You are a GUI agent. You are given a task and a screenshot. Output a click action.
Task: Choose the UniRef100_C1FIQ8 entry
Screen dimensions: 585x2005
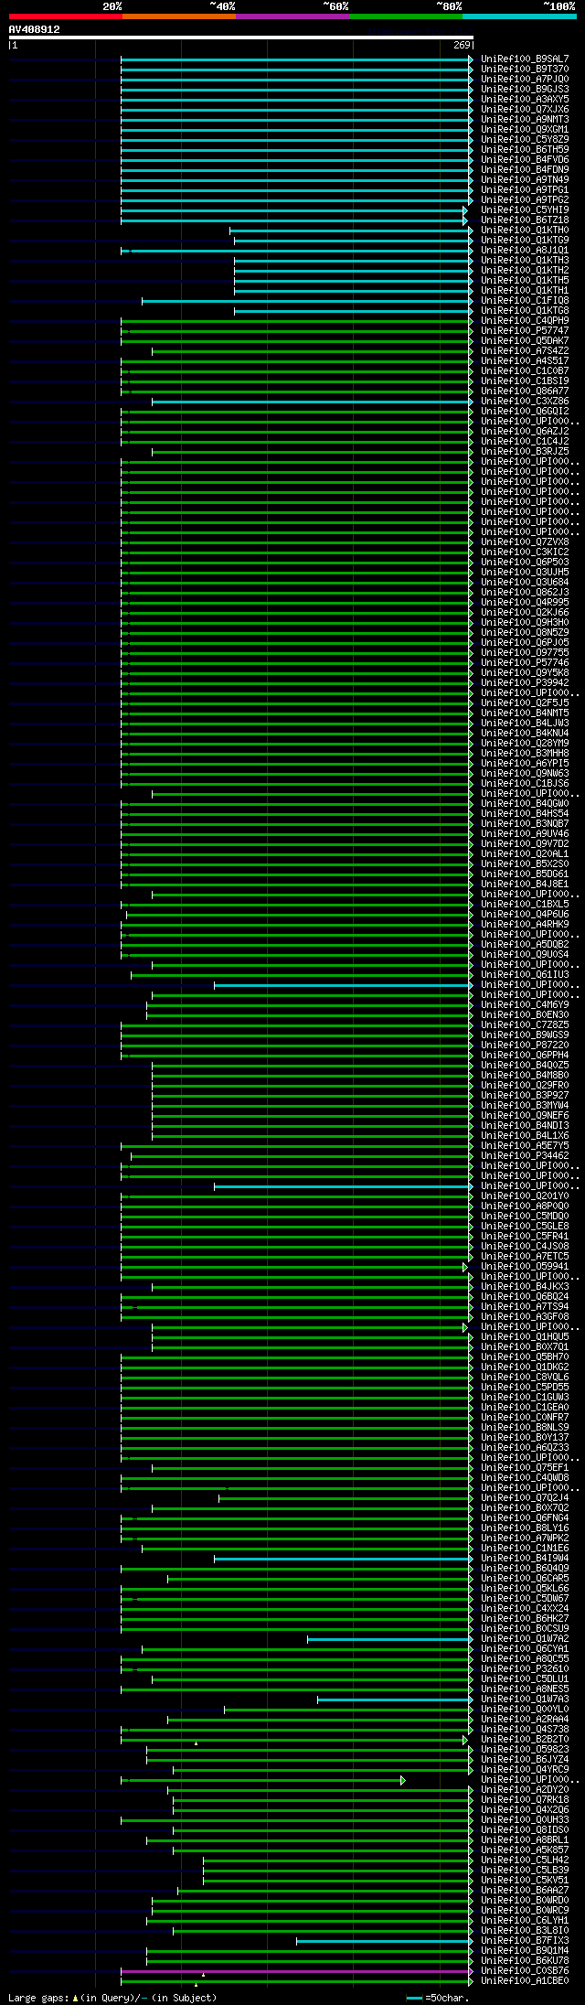(x=525, y=301)
